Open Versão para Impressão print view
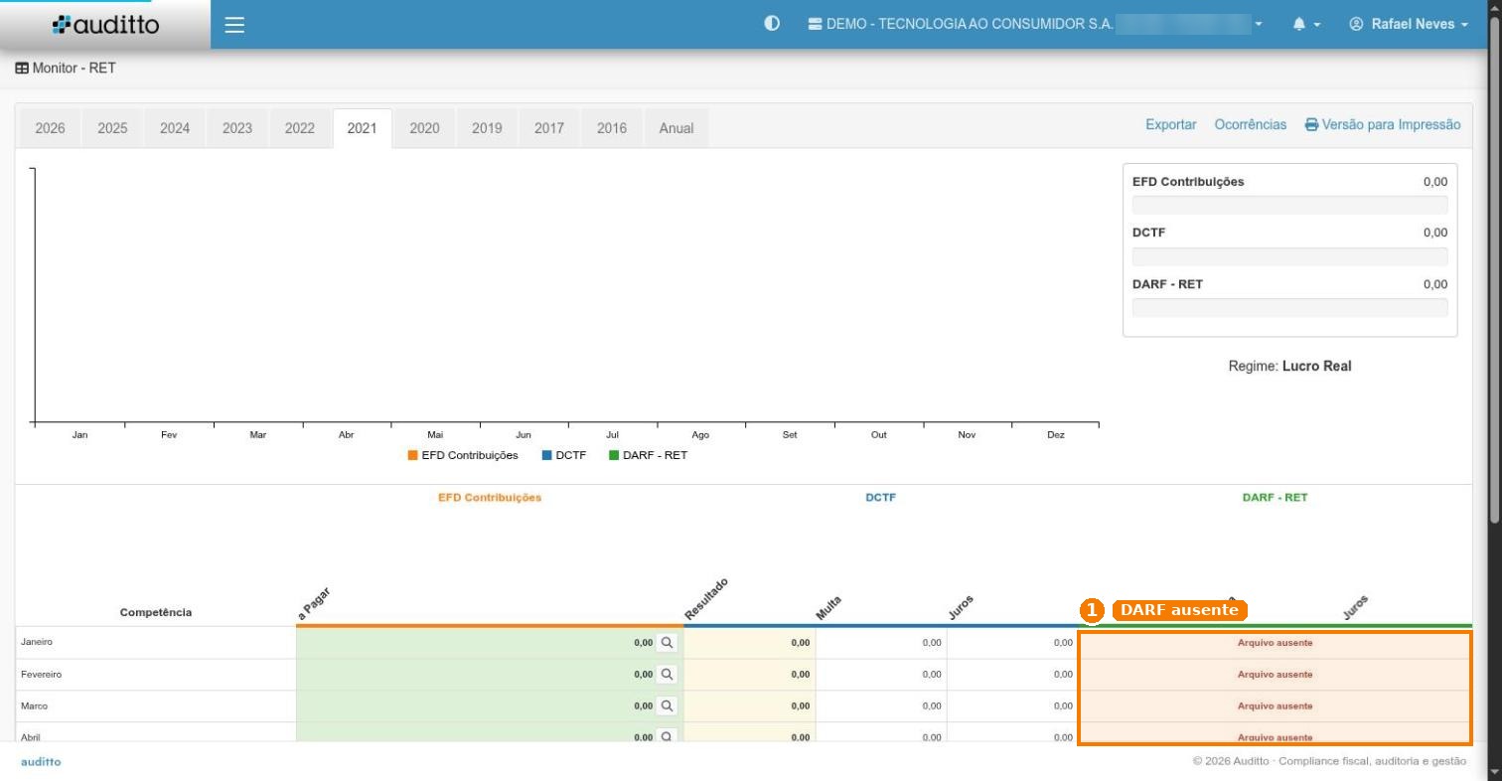This screenshot has width=1502, height=781. [x=1383, y=124]
